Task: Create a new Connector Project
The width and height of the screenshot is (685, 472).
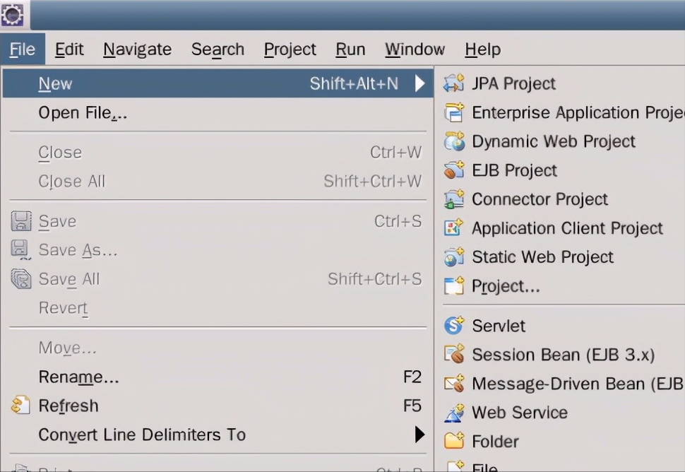Action: tap(561, 199)
